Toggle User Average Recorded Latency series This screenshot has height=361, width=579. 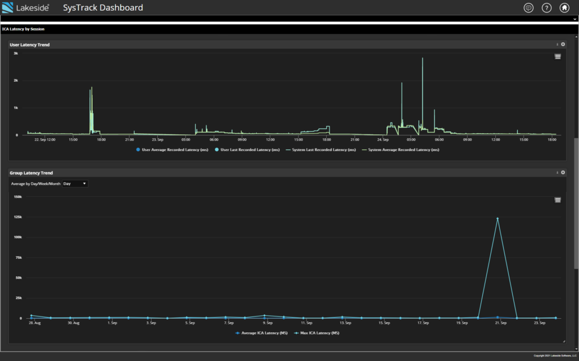click(172, 150)
